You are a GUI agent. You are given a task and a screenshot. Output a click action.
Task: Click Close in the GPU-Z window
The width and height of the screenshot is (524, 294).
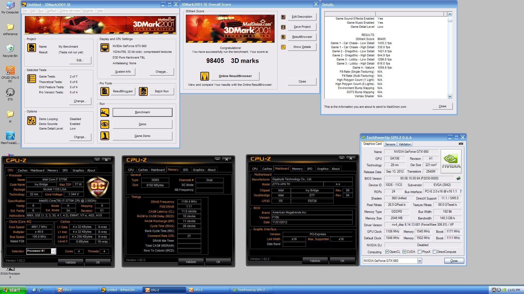[x=454, y=261]
